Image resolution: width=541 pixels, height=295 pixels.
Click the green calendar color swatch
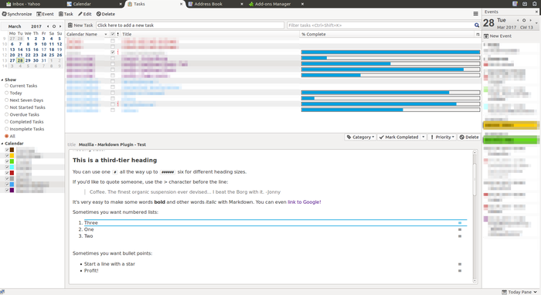pyautogui.click(x=12, y=161)
